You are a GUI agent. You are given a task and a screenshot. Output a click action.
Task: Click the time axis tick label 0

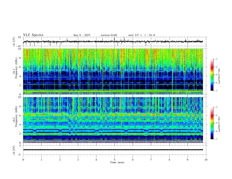[x=23, y=160]
